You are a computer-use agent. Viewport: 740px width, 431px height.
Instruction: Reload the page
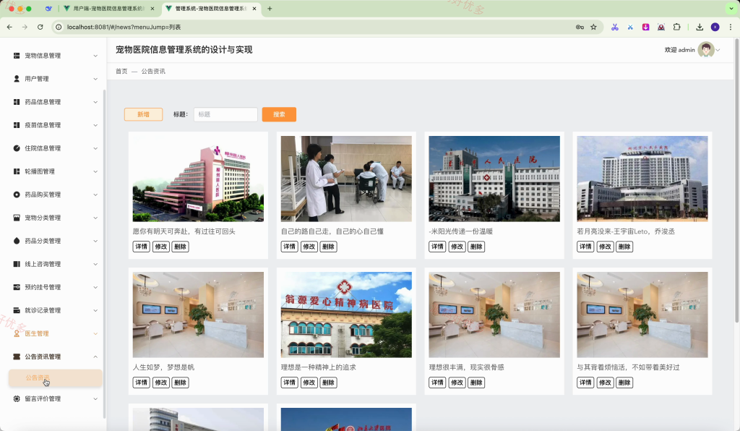pos(40,27)
